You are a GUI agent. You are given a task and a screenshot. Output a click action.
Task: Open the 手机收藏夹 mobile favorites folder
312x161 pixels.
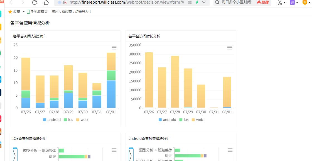37,12
